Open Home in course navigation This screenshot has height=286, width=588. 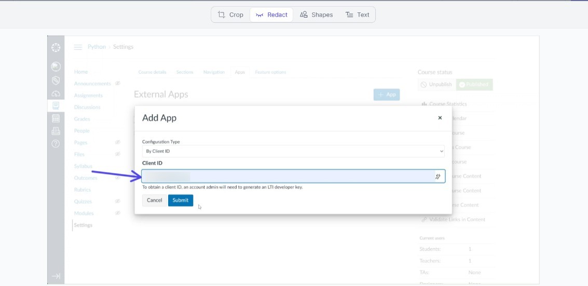click(81, 72)
